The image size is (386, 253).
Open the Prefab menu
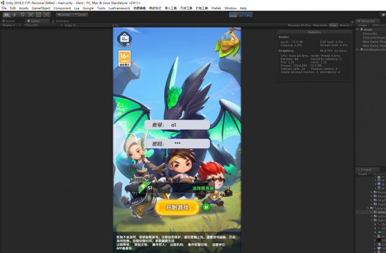click(x=216, y=8)
